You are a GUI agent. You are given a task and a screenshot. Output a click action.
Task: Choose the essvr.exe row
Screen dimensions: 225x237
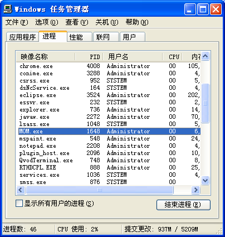[110, 102]
